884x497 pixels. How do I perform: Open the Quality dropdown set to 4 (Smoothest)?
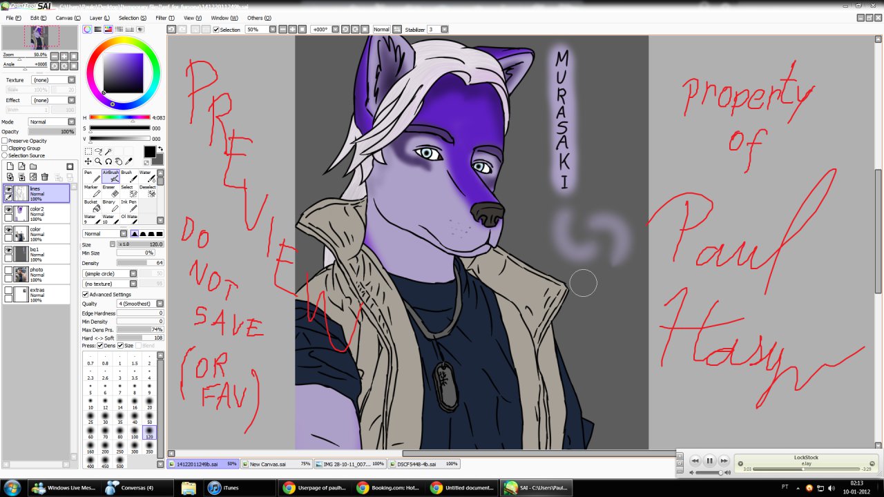141,304
